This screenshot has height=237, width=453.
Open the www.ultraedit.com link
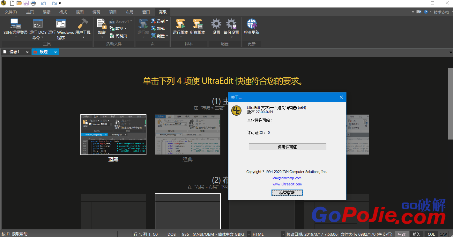(287, 184)
